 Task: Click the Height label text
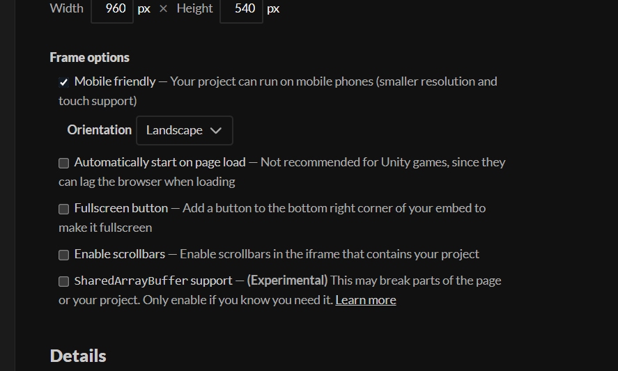point(194,8)
